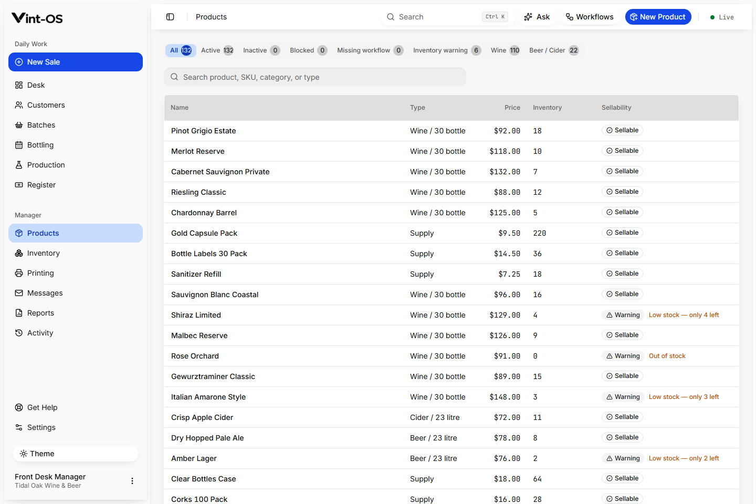Open Activity history icon
Screen dimensions: 756x504
19,333
